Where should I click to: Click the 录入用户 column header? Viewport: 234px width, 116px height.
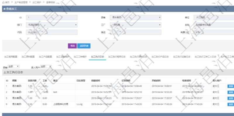coord(217,81)
